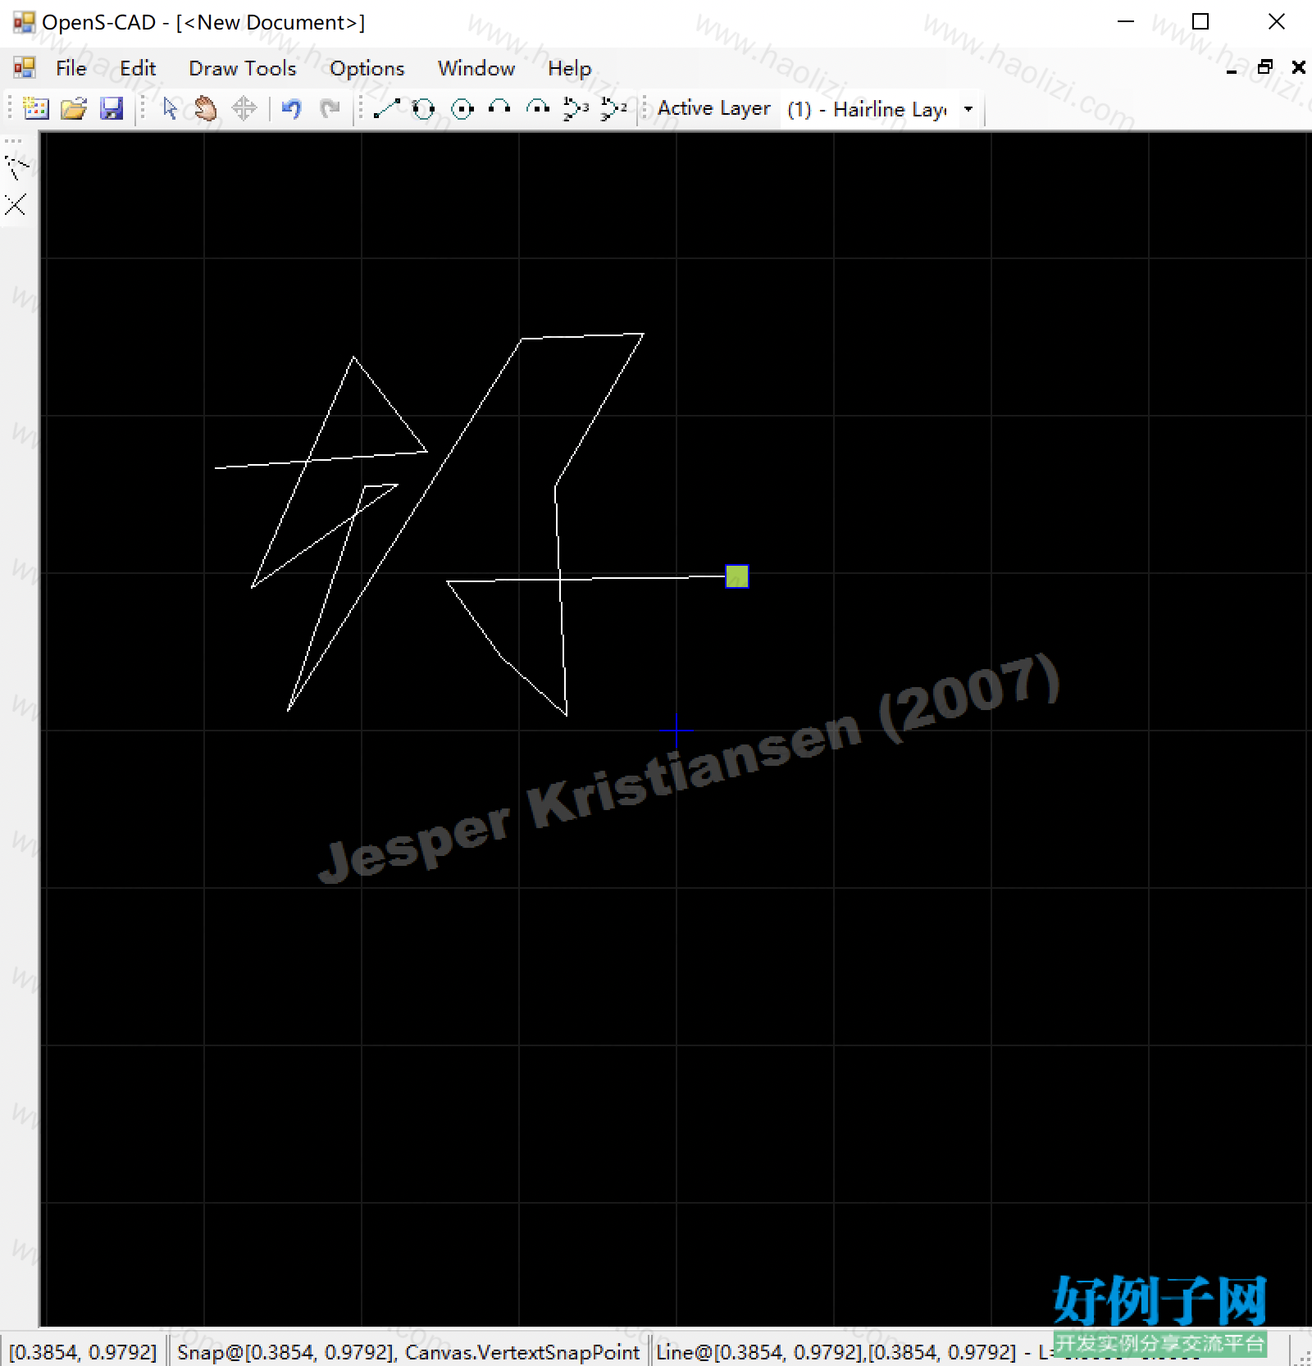Select the arrow pointer selection tool
The height and width of the screenshot is (1366, 1312).
(x=170, y=108)
